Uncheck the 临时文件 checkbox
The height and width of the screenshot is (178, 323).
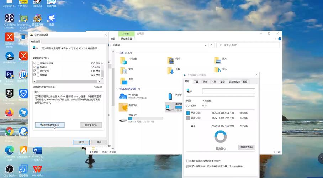click(x=35, y=71)
